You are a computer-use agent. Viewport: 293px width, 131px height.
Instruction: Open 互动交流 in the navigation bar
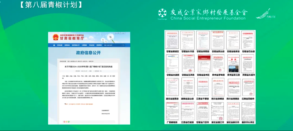pyautogui.click(x=92, y=45)
